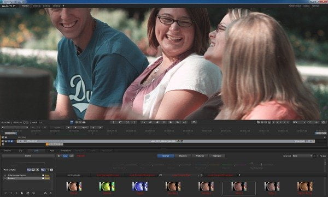Click the Highlights range button
This screenshot has height=197, width=328.
pos(216,156)
